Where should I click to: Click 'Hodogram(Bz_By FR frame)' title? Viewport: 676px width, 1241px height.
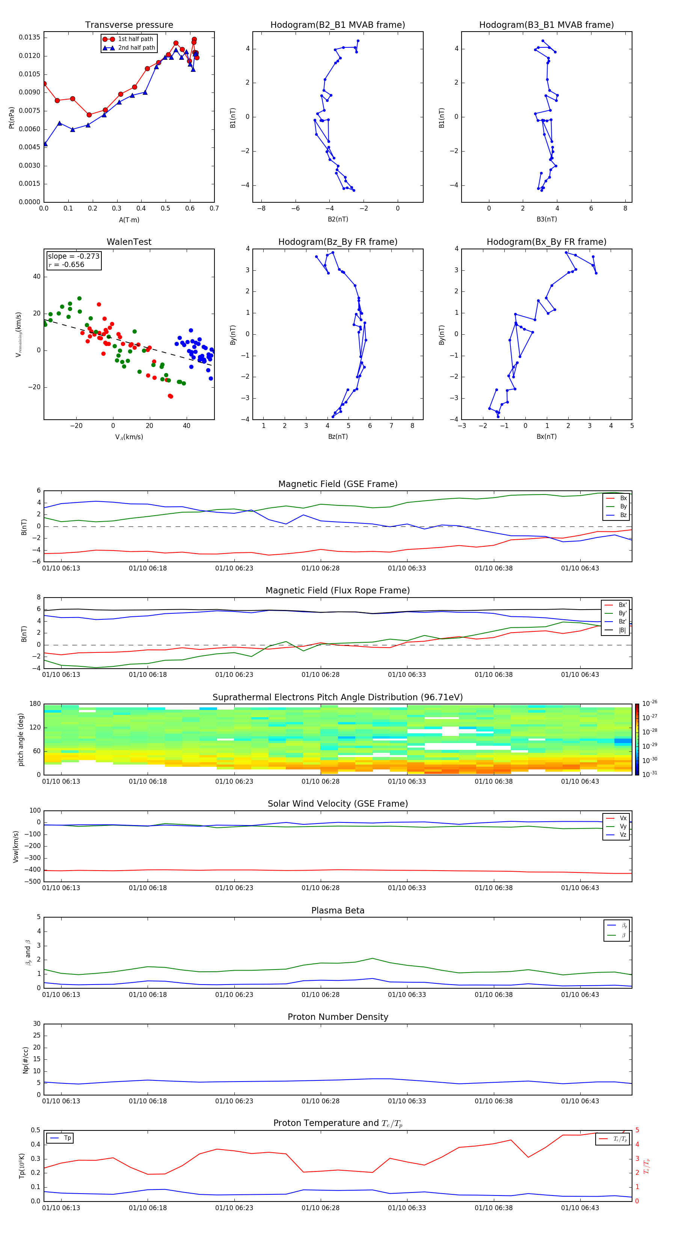click(x=338, y=242)
